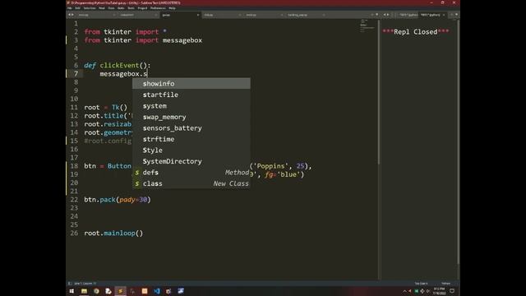
Task: Click btn.pack(pady=30) on line 22
Action: point(118,200)
